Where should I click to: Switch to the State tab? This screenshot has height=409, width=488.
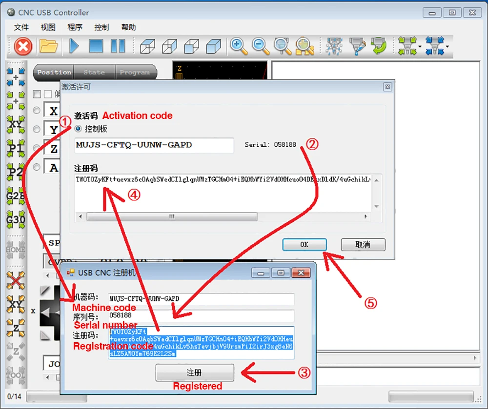[x=94, y=72]
